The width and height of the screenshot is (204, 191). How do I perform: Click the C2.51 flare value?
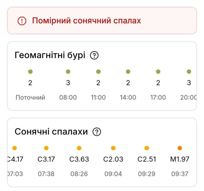point(147,159)
